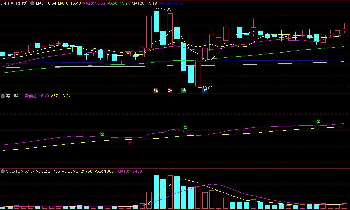Click the 赛马警戒 indicator name

[14, 96]
